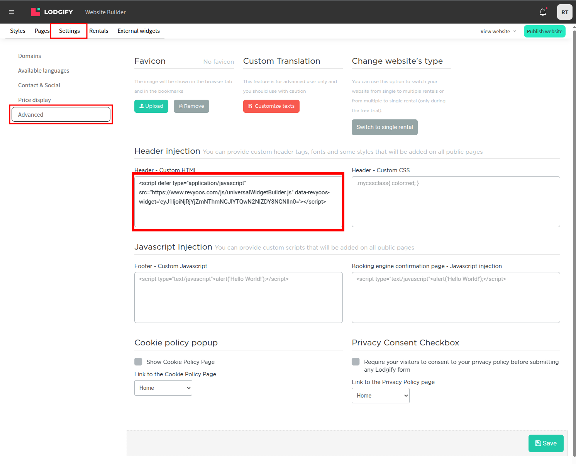
Task: Click the Website Builder title
Action: [105, 12]
